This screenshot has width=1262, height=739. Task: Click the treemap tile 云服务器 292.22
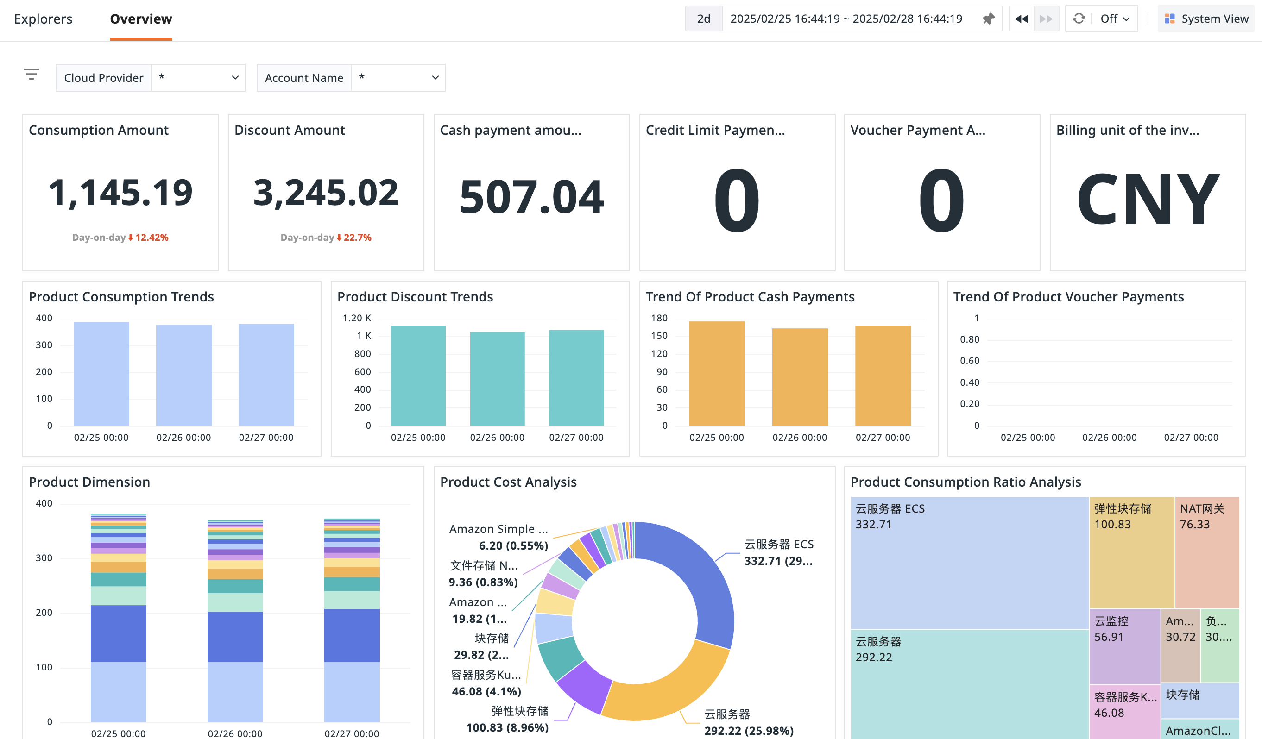point(970,684)
